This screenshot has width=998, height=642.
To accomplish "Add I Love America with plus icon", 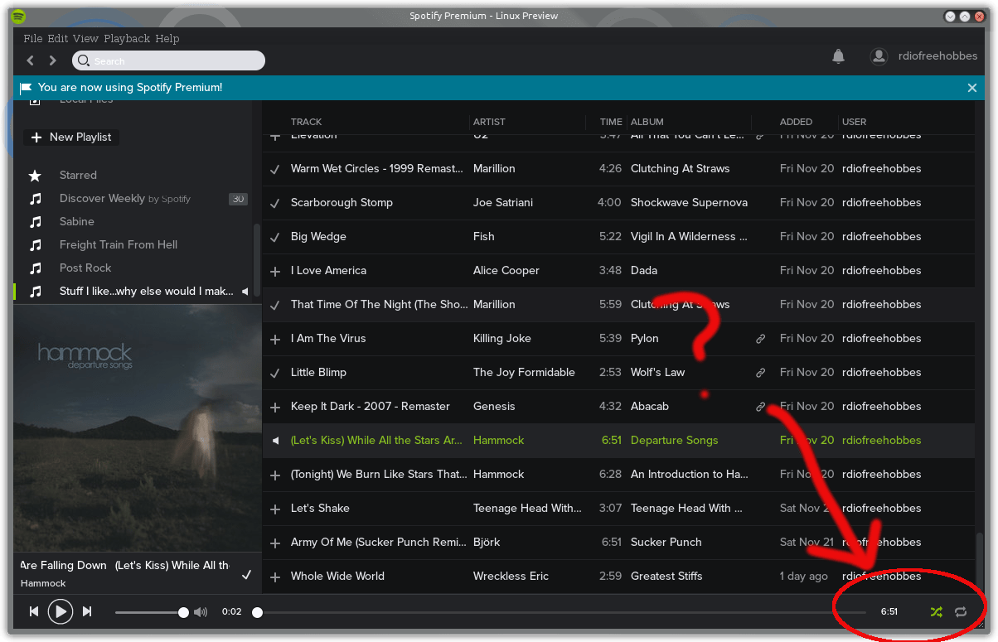I will [275, 271].
